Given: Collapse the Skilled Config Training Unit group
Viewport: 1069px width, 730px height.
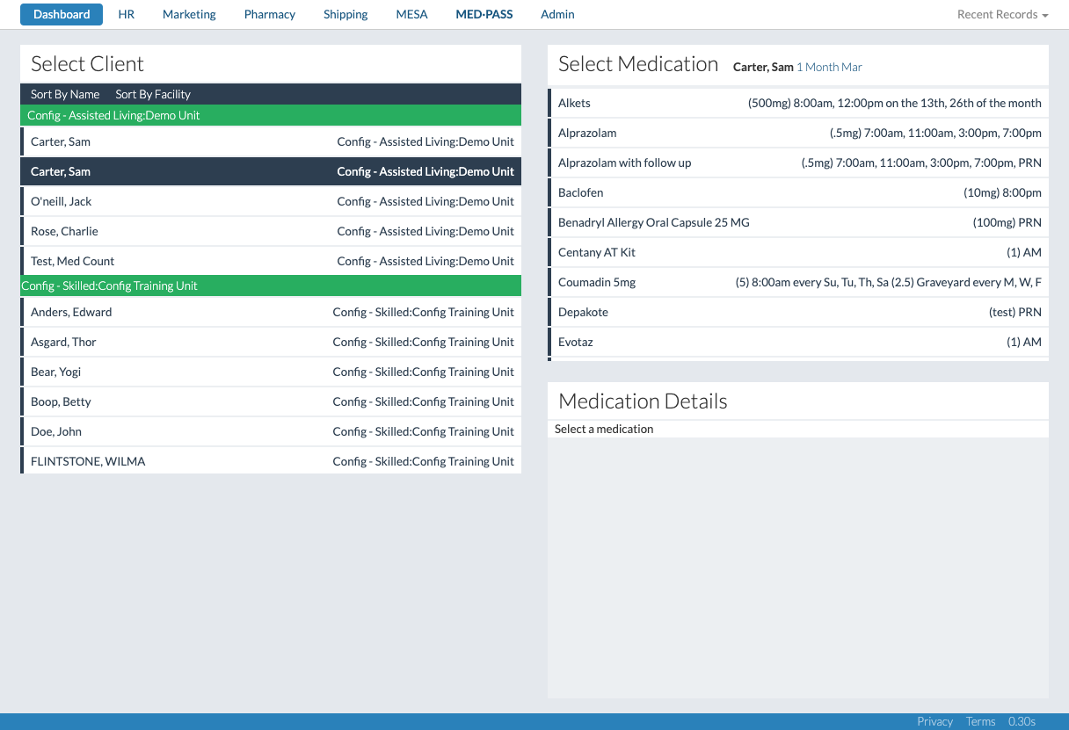Looking at the screenshot, I should (110, 285).
